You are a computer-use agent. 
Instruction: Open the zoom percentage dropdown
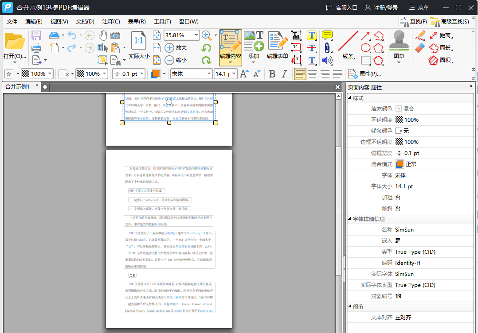pos(196,35)
